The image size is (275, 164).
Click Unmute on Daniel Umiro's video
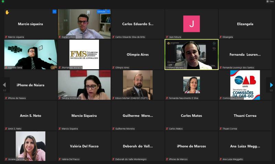pyautogui.click(x=101, y=12)
